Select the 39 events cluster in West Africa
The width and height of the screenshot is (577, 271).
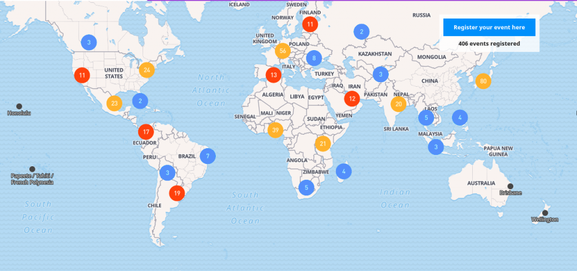tap(275, 130)
